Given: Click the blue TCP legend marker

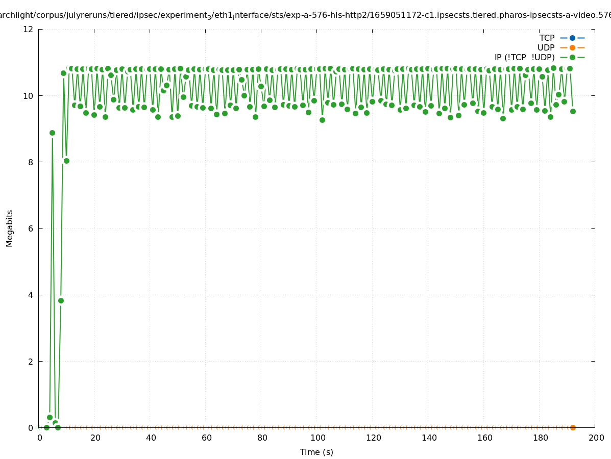Looking at the screenshot, I should [572, 38].
